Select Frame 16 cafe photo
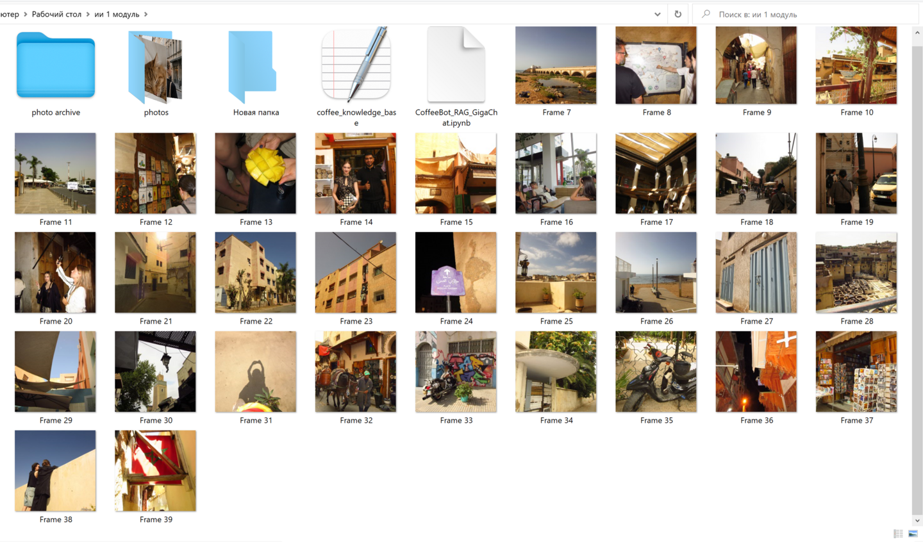 point(556,173)
